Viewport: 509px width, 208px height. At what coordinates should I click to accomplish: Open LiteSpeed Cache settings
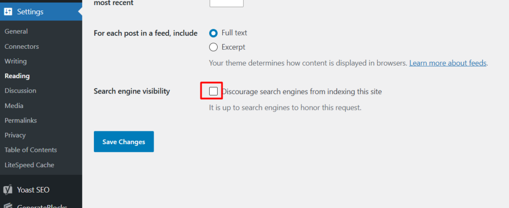29,165
